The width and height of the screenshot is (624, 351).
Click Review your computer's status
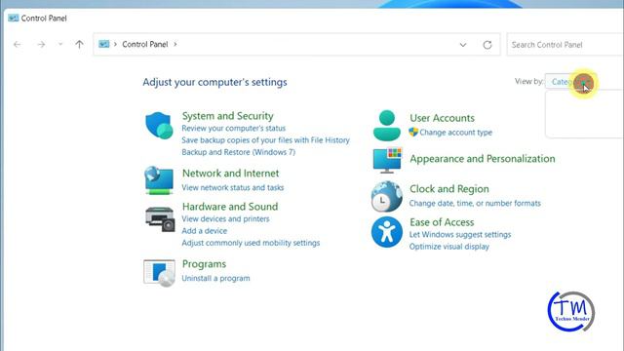pyautogui.click(x=234, y=128)
